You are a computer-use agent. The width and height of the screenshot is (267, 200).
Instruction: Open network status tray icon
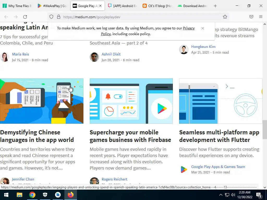[227, 195]
